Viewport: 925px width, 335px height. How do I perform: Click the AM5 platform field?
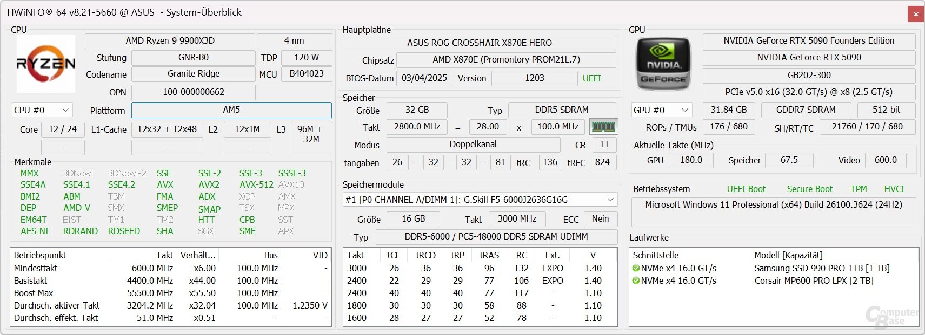[x=231, y=110]
